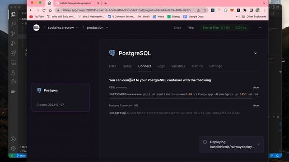Viewport: 289px width, 162px height.
Task: Switch to the Variables tab
Action: tap(178, 66)
